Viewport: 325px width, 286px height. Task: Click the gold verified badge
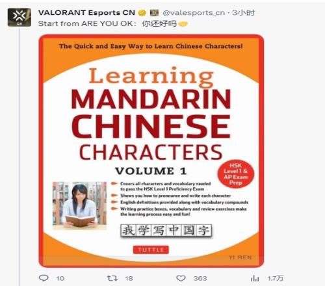point(142,13)
